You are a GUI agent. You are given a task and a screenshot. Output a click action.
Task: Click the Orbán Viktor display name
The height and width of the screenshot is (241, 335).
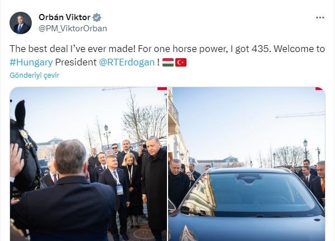click(65, 17)
